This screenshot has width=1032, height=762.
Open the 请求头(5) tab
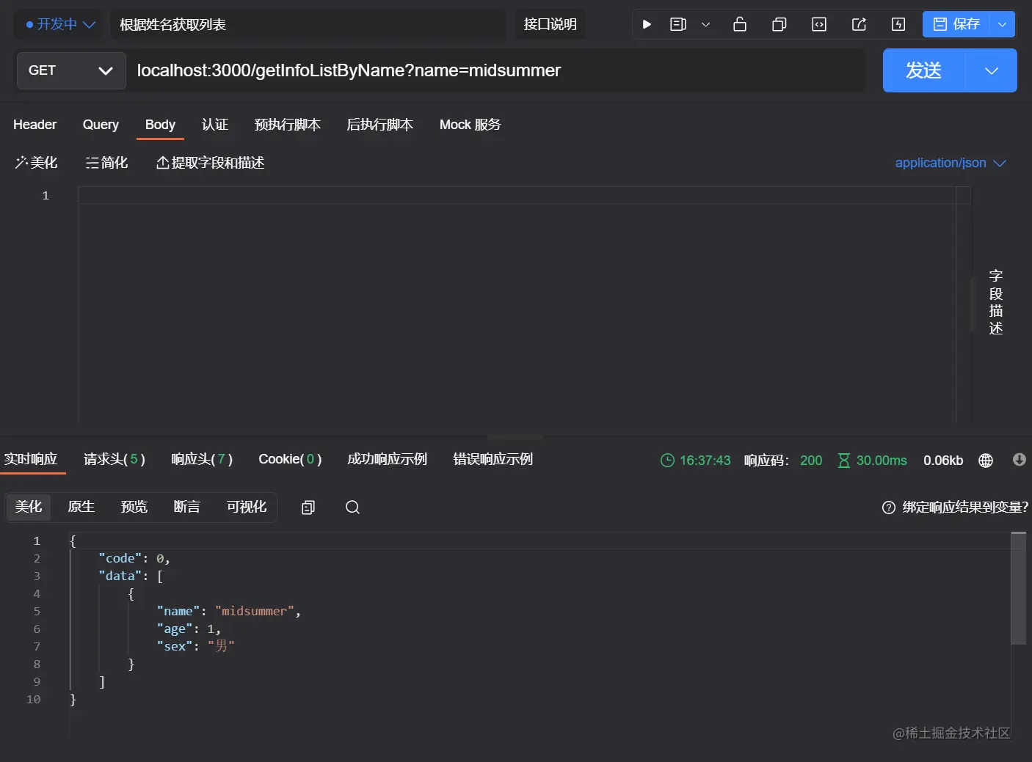114,459
